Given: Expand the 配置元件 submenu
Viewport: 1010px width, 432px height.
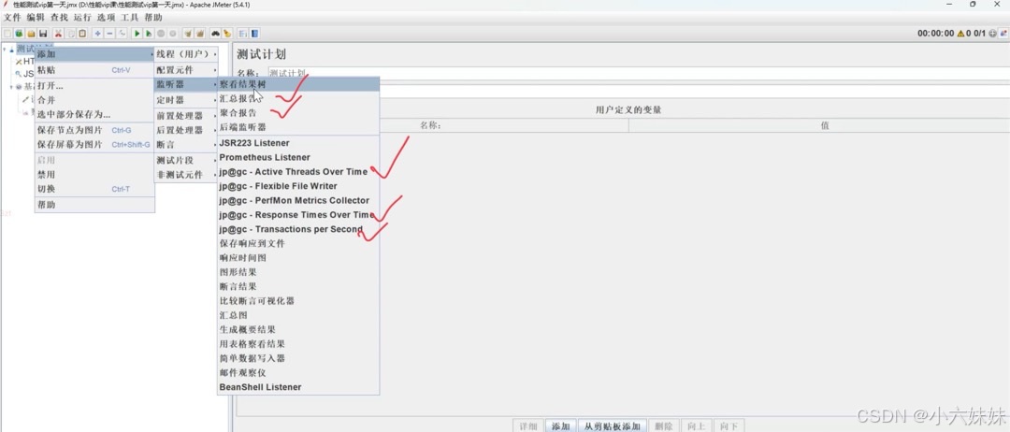Looking at the screenshot, I should [186, 69].
